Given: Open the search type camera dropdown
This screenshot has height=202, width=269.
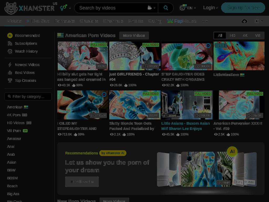Looking at the screenshot, I should coord(151,8).
